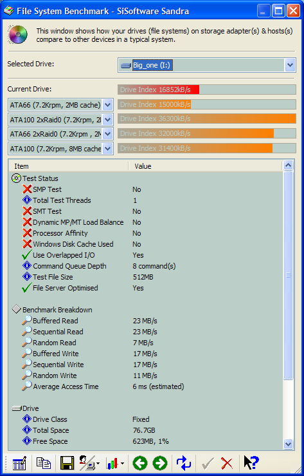The image size is (304, 476).
Task: Click the Benchmark Breakdown diamond icon
Action: click(x=16, y=310)
